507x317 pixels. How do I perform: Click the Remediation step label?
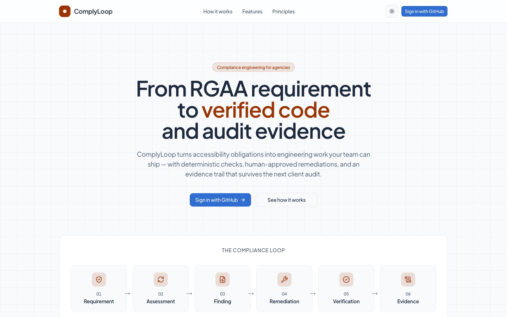pos(284,302)
